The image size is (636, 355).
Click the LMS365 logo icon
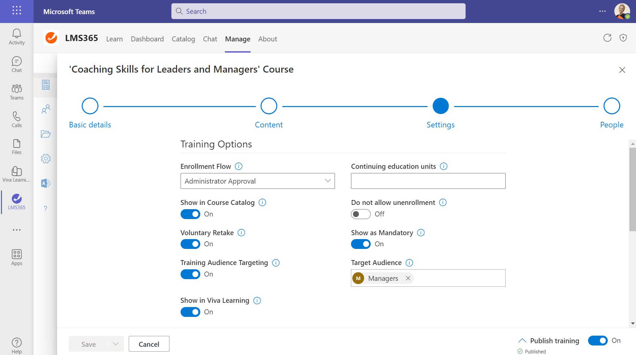coord(51,38)
